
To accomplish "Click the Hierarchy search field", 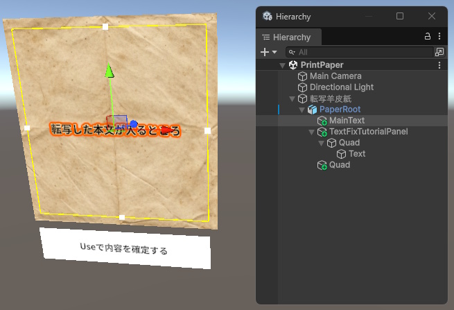I will (x=360, y=52).
